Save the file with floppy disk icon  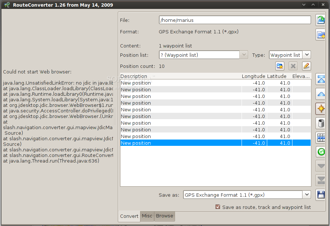tap(321, 195)
